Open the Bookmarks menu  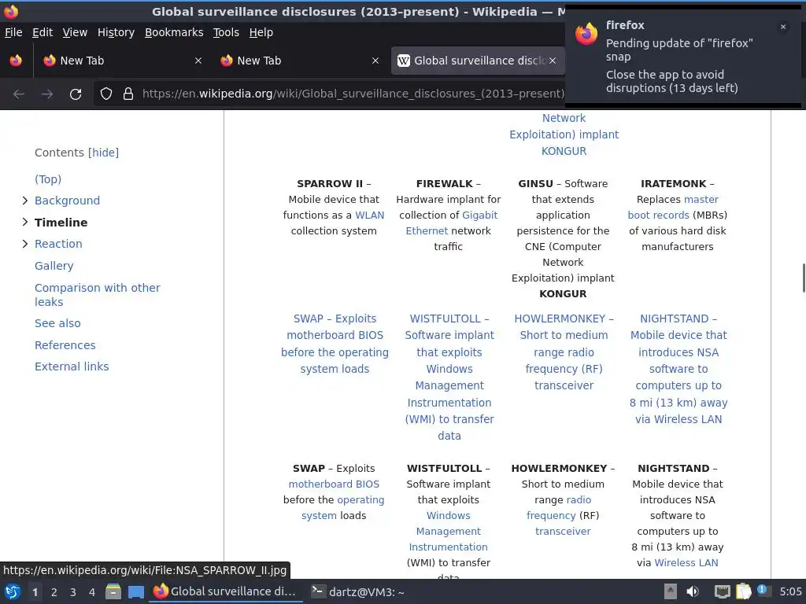coord(174,32)
